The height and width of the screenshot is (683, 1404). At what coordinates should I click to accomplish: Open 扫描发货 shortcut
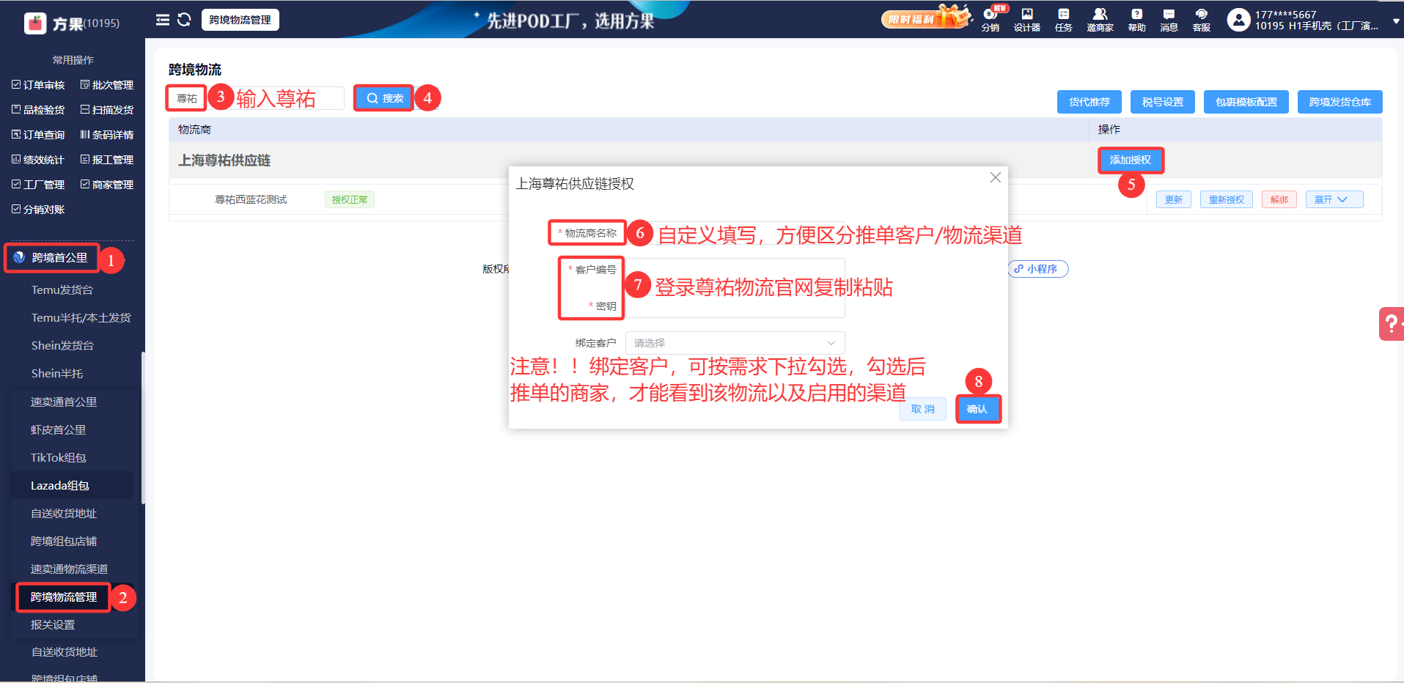[107, 110]
